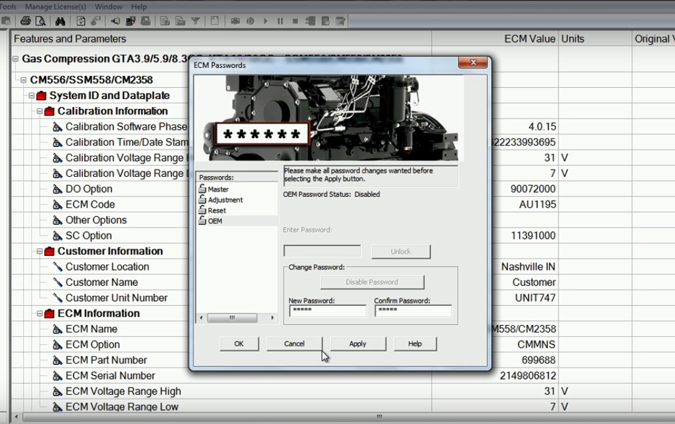Click the funnel filter icon
The height and width of the screenshot is (424, 675).
tap(196, 21)
